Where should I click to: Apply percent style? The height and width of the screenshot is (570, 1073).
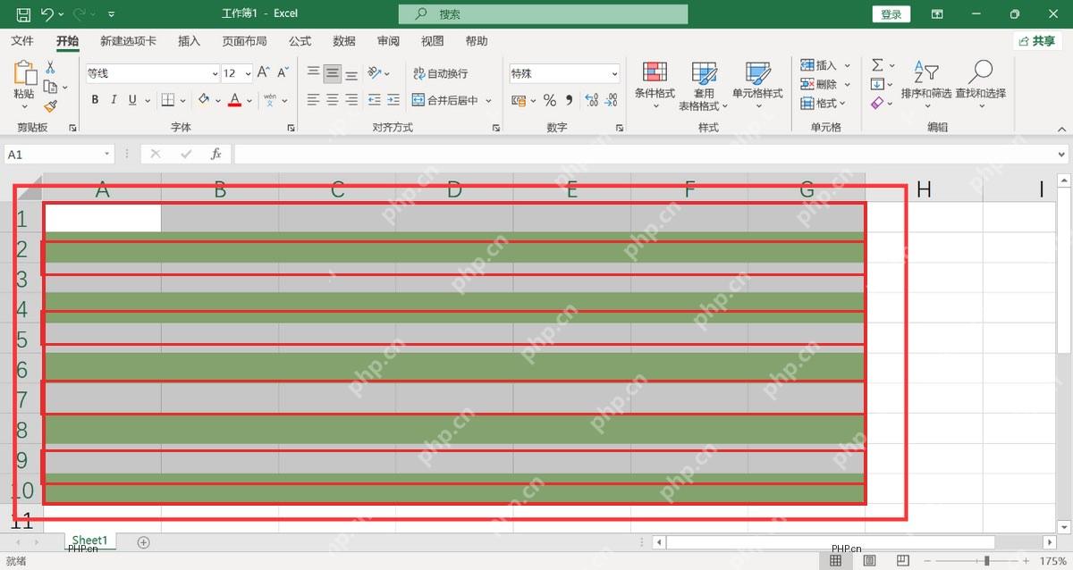click(550, 100)
